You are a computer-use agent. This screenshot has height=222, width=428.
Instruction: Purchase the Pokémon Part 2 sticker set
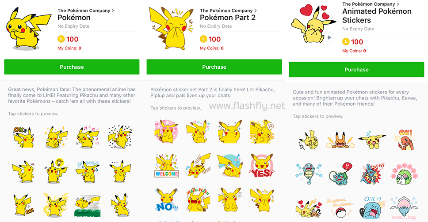click(214, 67)
